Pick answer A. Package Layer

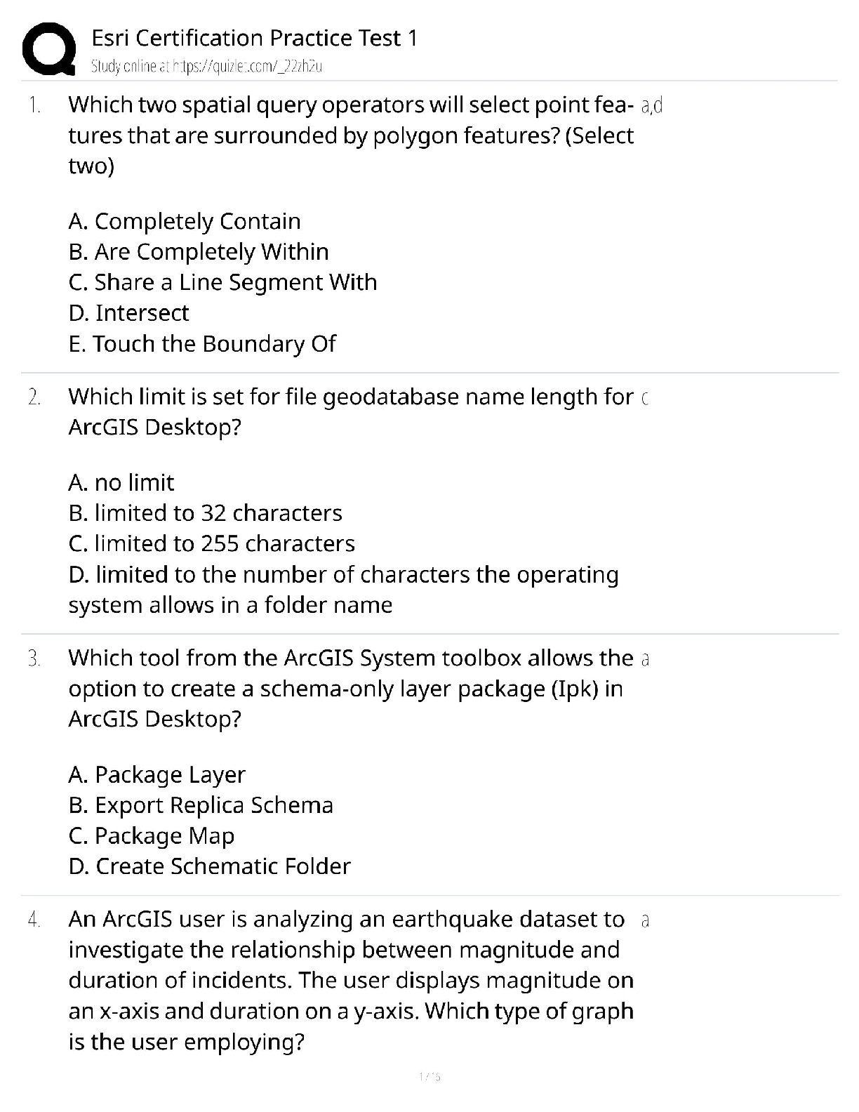click(x=157, y=774)
